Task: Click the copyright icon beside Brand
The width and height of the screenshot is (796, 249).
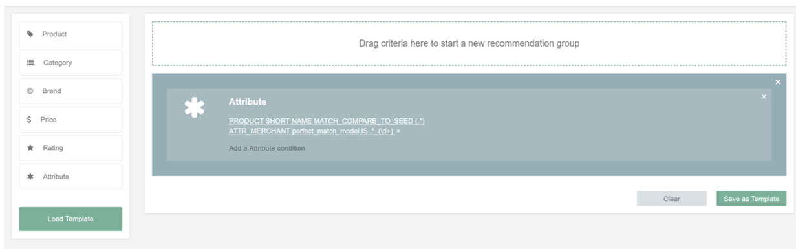Action: click(x=30, y=91)
